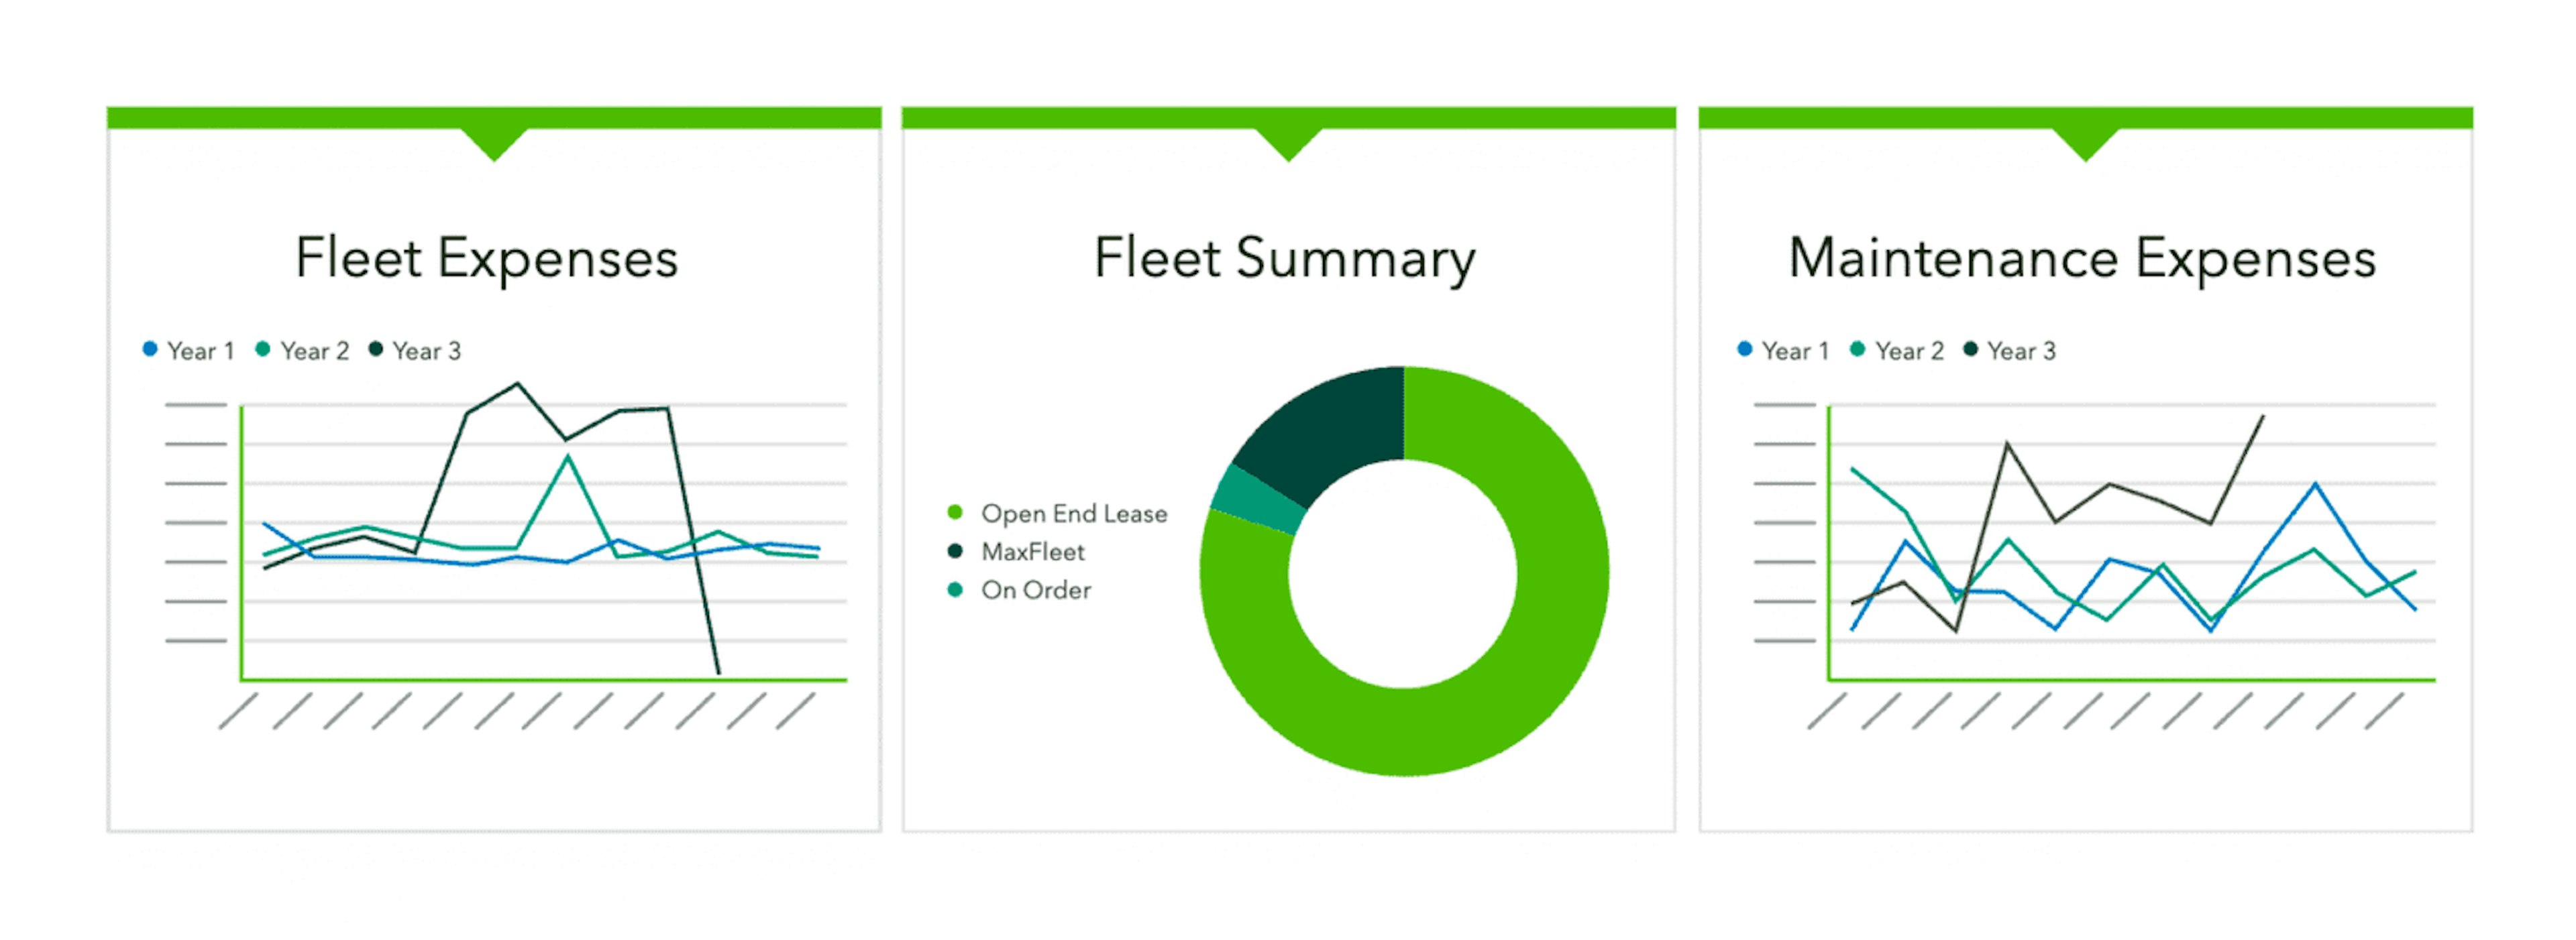2576x940 pixels.
Task: Toggle the Year 2 label in Maintenance Expenses legend
Action: tap(1909, 351)
